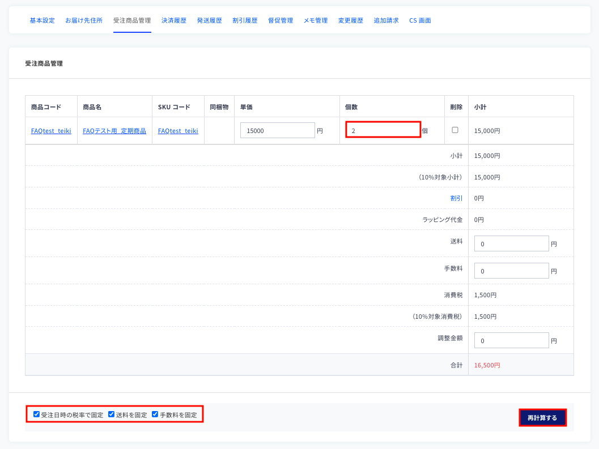Click the 合計 total label
This screenshot has width=599, height=449.
457,365
